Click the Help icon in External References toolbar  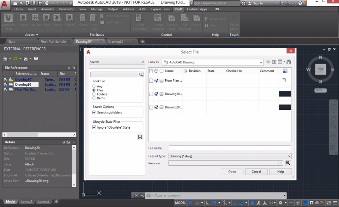(36, 59)
